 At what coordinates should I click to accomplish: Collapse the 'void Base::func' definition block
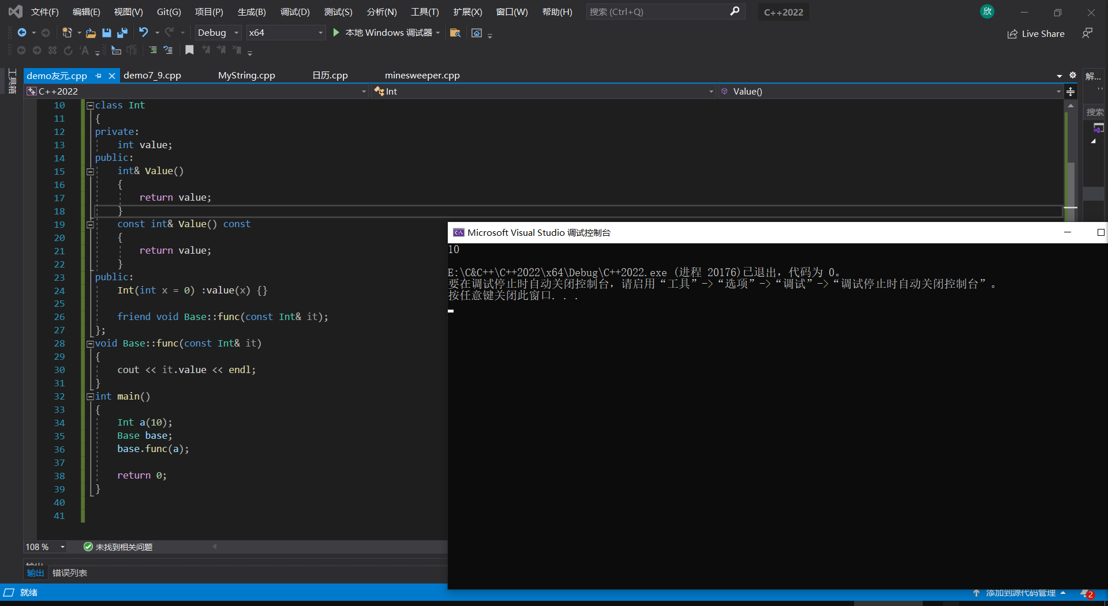90,344
